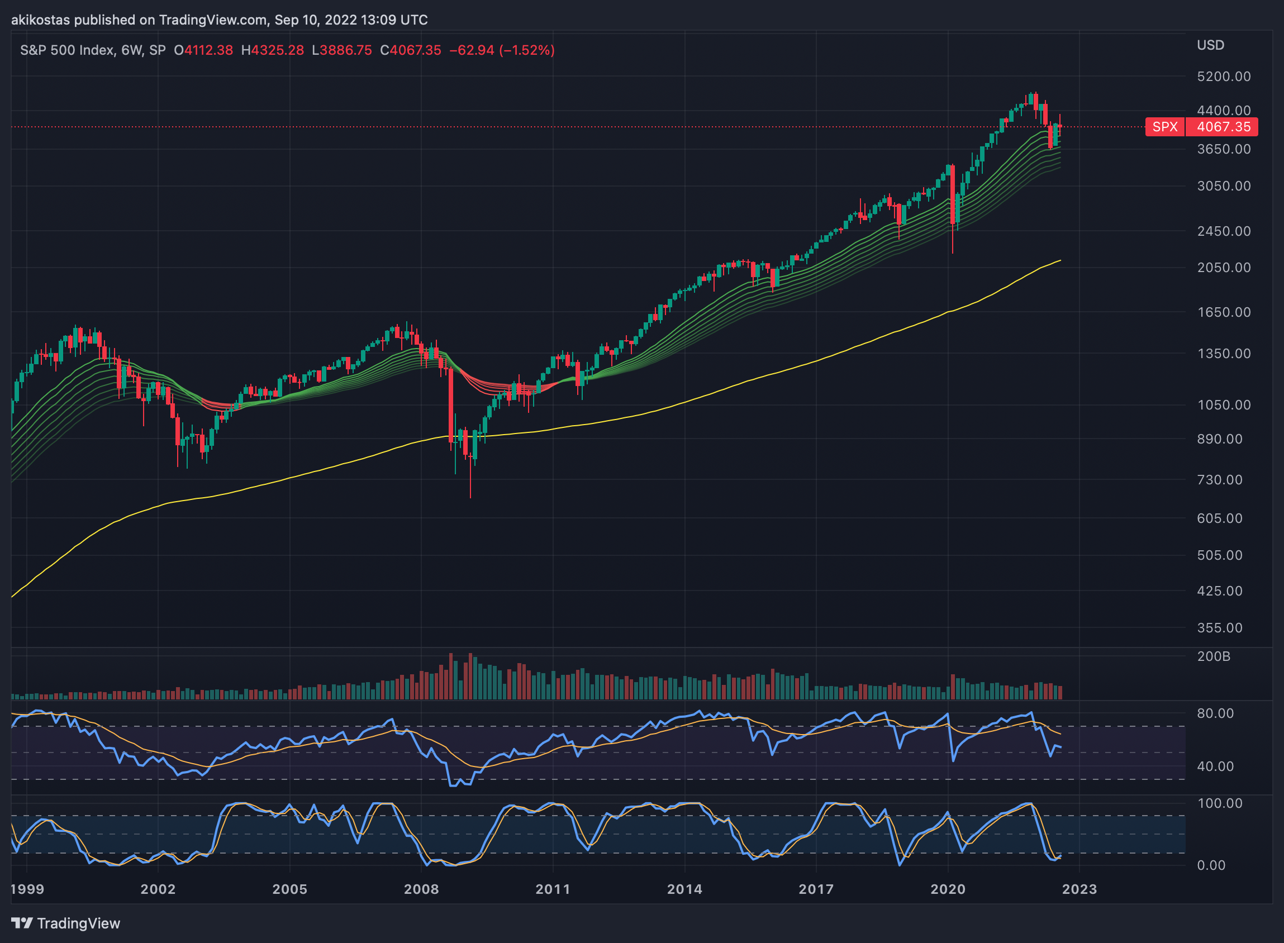1284x943 pixels.
Task: Click the 355.00 price axis label
Action: (1220, 628)
